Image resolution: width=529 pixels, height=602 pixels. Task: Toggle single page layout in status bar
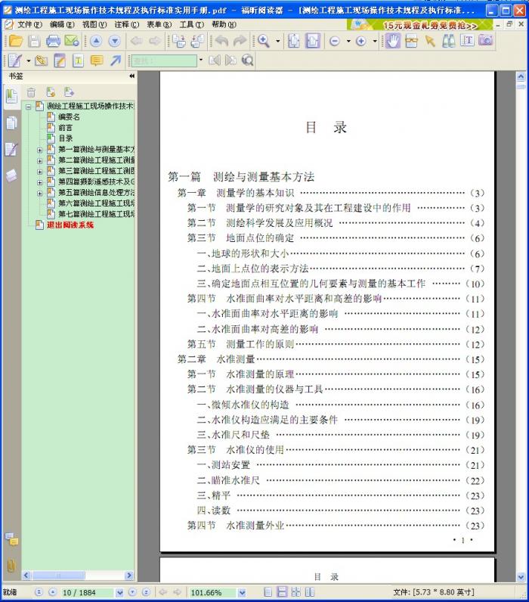268,592
